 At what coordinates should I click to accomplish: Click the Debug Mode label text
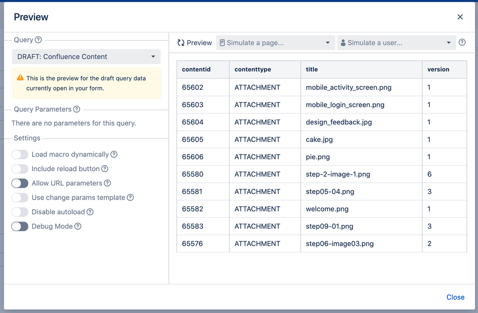52,226
